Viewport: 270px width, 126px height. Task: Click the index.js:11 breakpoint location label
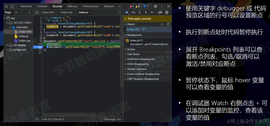[137, 40]
